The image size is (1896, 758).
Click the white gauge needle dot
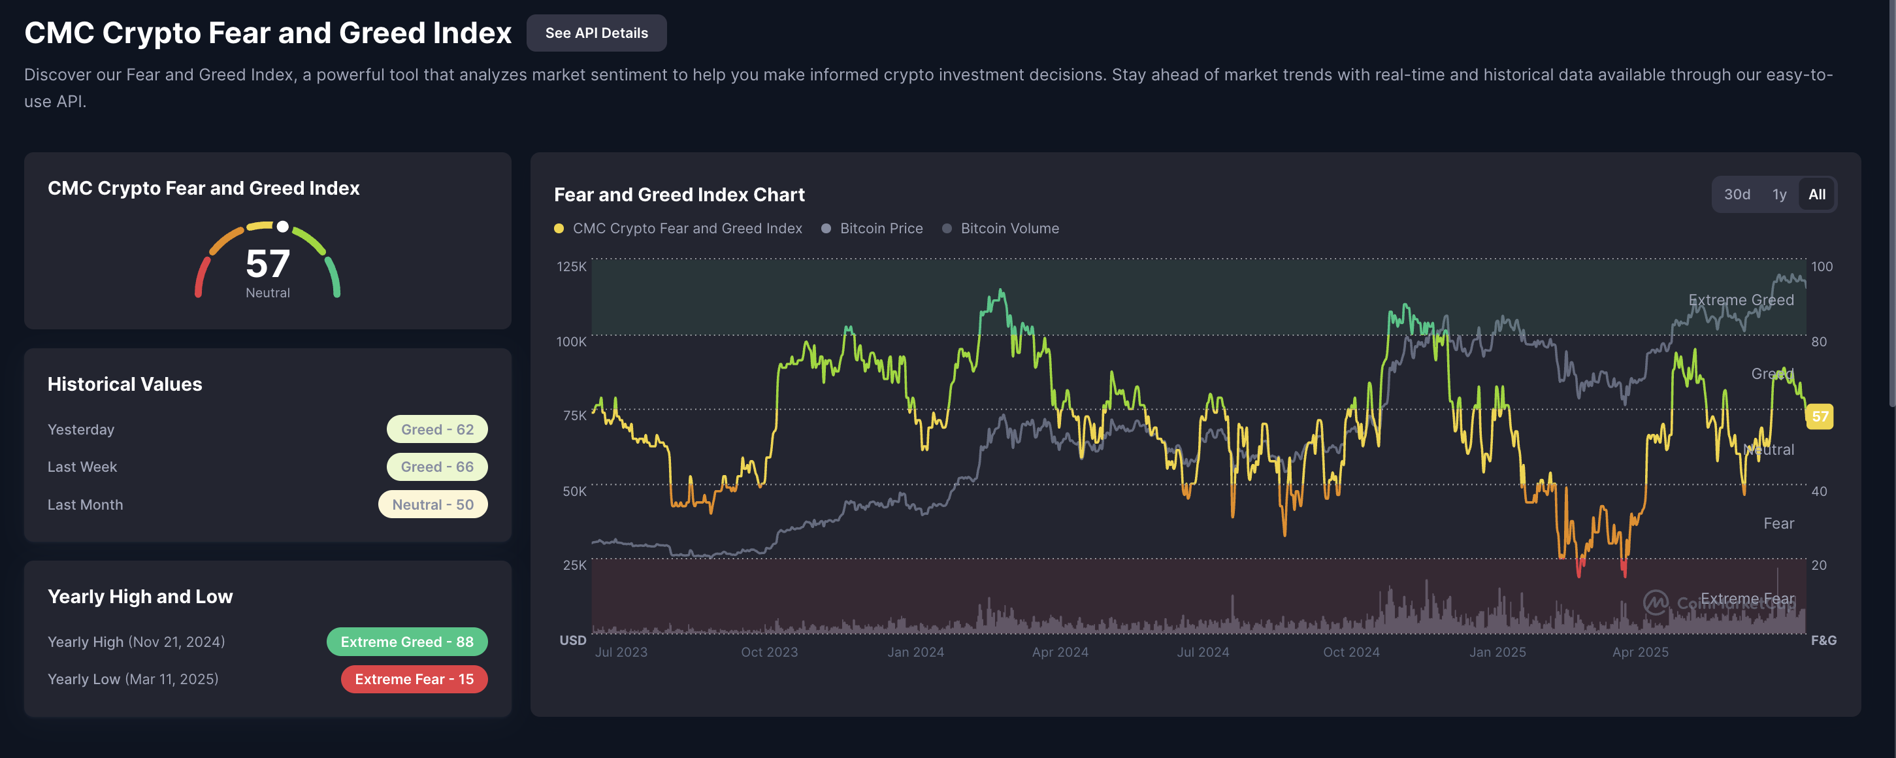[x=283, y=227]
